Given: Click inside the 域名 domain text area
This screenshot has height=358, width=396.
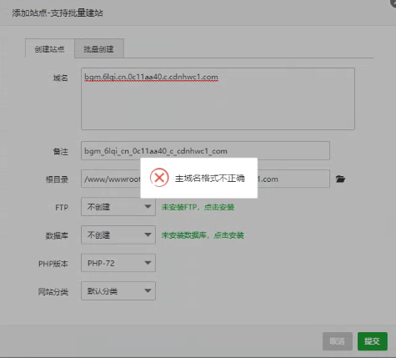Looking at the screenshot, I should tap(218, 98).
